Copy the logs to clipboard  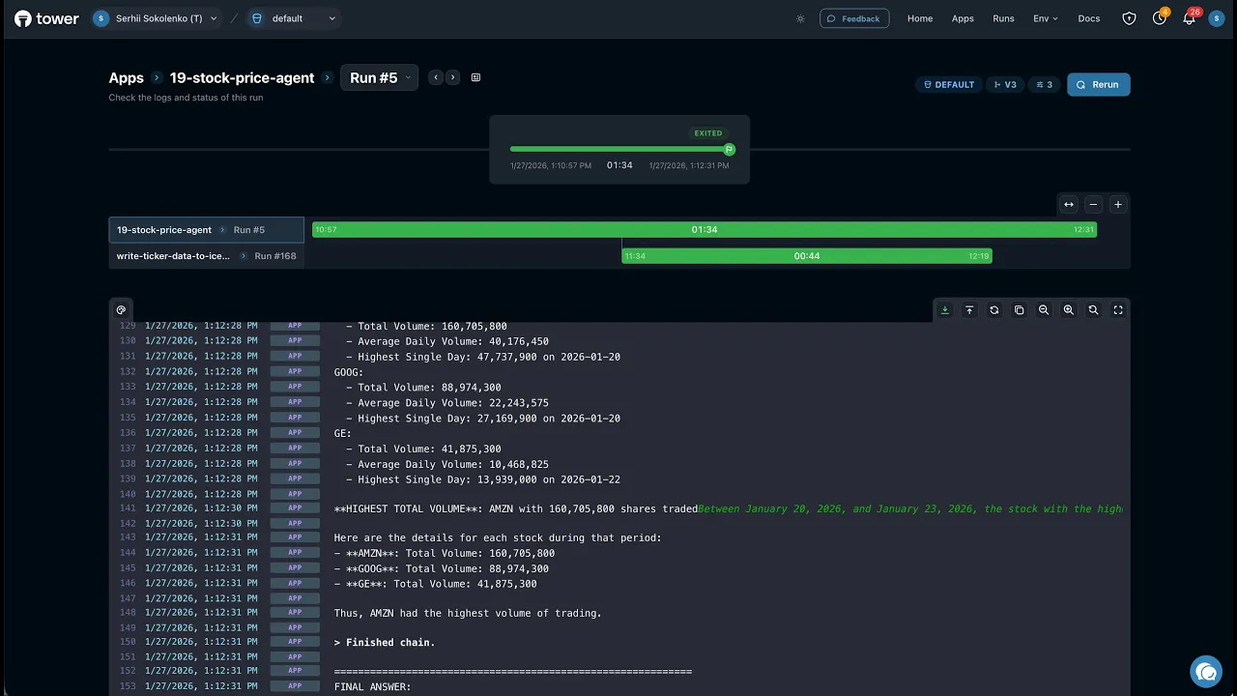(1019, 310)
